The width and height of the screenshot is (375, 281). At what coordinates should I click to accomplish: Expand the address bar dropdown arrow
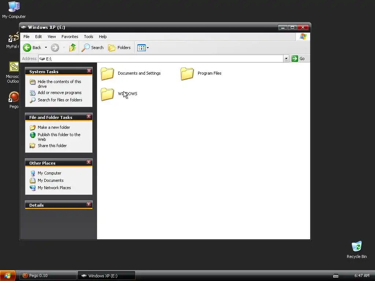pyautogui.click(x=286, y=59)
